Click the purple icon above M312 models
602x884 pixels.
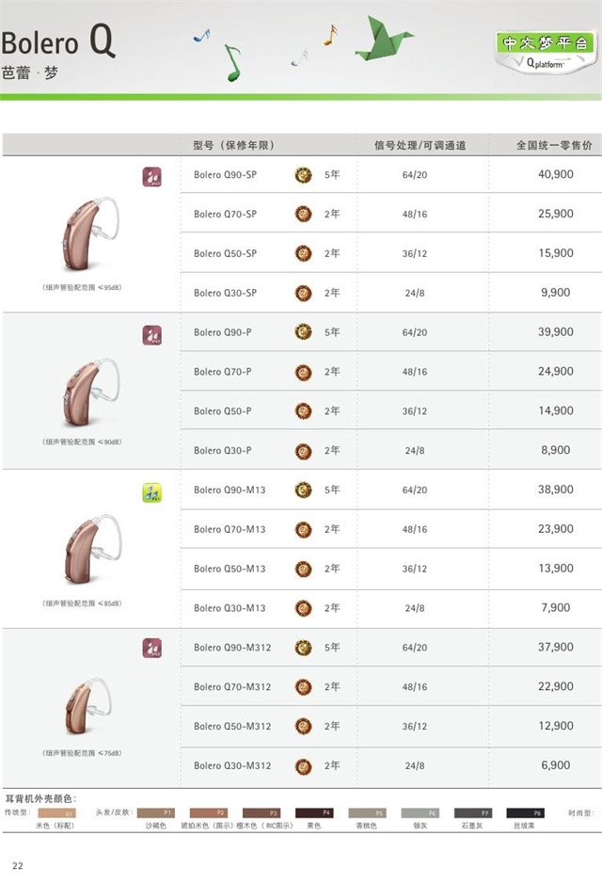pos(151,648)
